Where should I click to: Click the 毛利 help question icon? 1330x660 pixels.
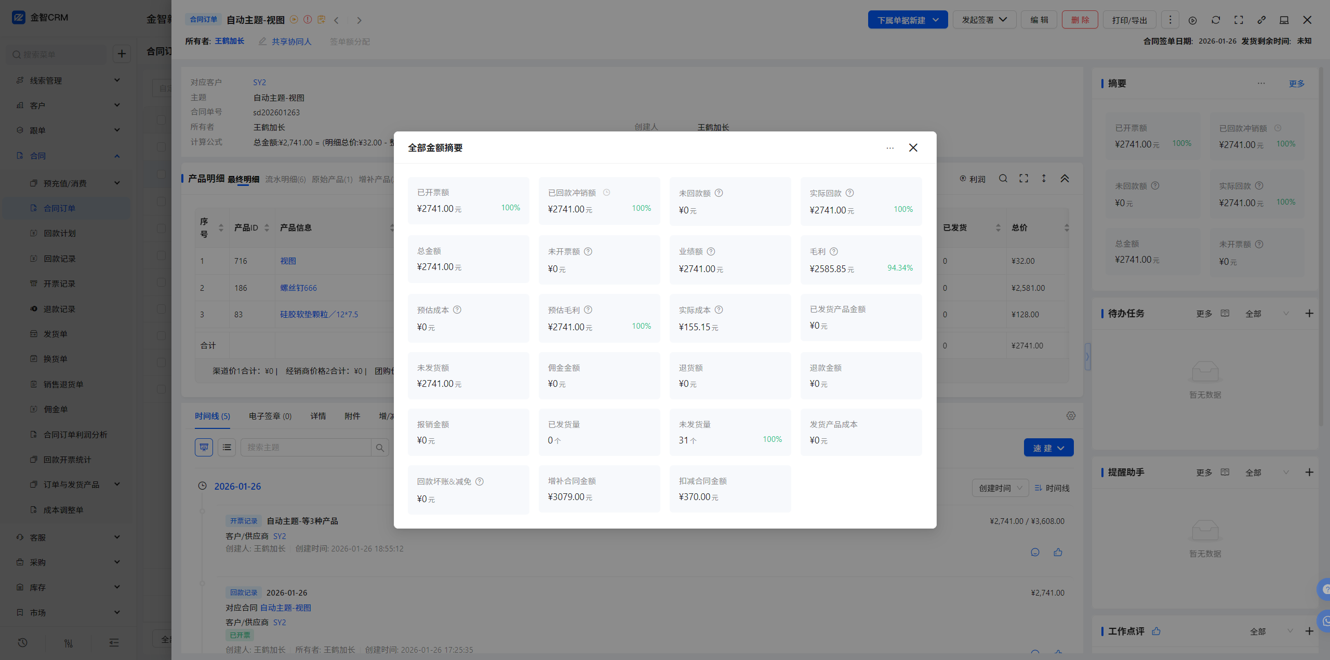coord(833,251)
